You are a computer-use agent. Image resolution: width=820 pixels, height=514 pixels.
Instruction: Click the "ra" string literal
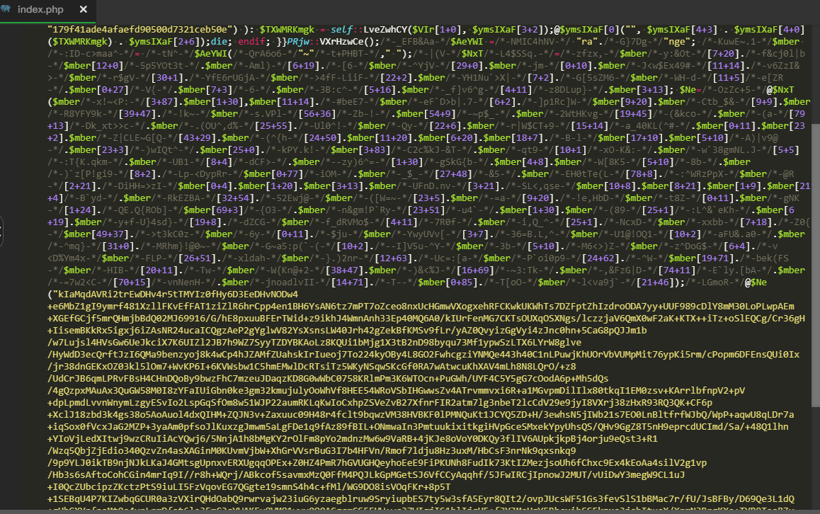[586, 42]
